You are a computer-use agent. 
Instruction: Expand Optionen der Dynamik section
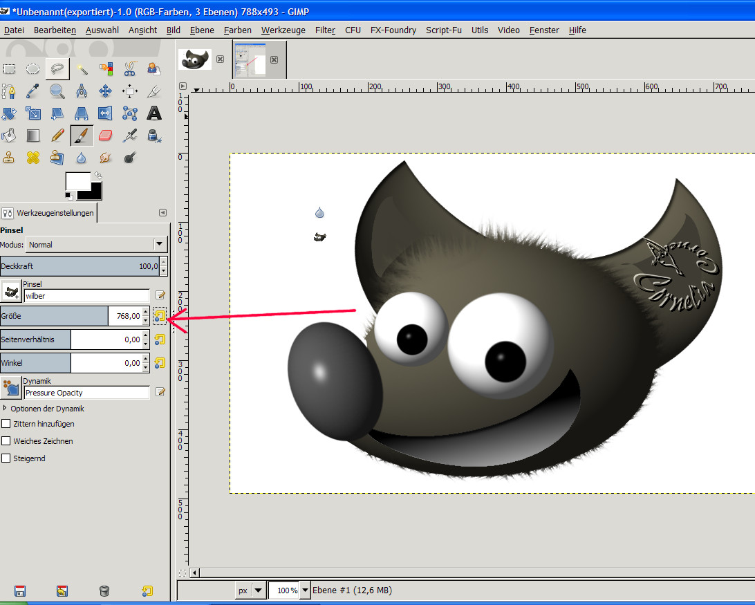[5, 409]
